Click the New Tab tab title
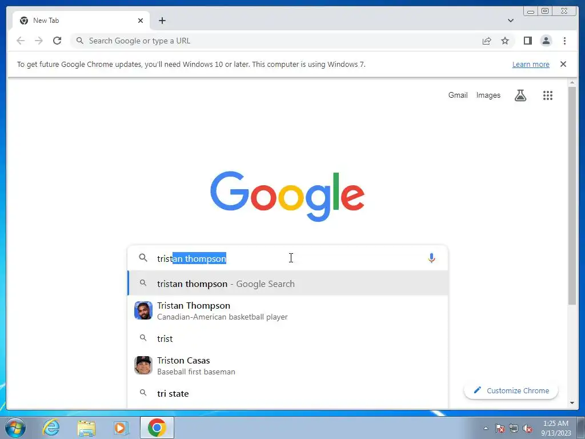 (x=46, y=21)
